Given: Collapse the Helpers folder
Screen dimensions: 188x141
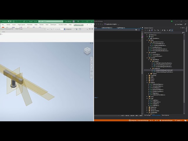Looking at the screenshot, I should tap(147, 83).
